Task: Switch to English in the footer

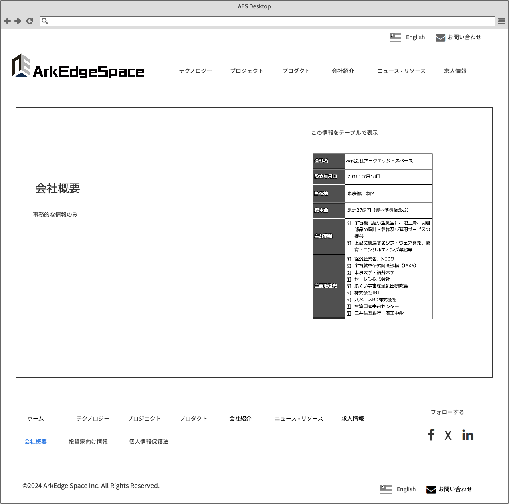Action: pos(406,489)
